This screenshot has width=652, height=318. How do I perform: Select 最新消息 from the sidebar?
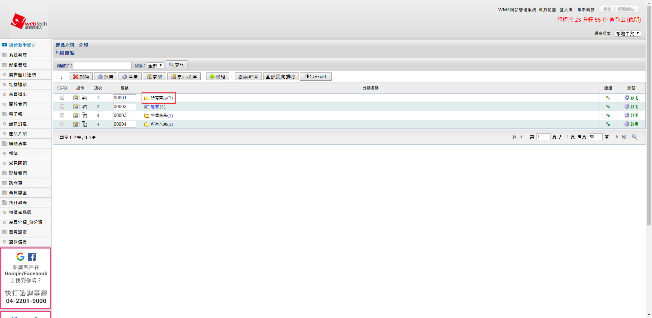(x=18, y=124)
